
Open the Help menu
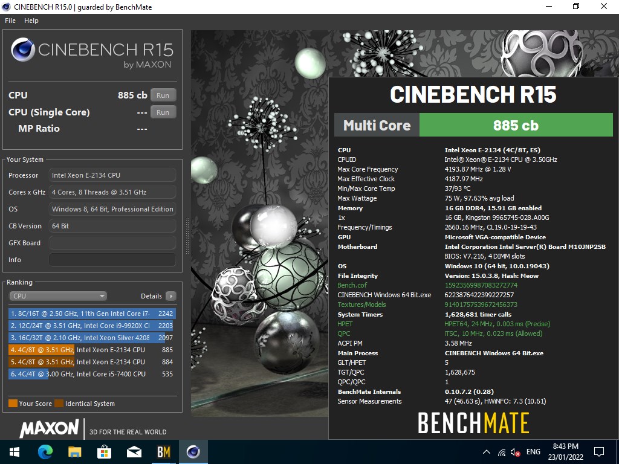31,21
